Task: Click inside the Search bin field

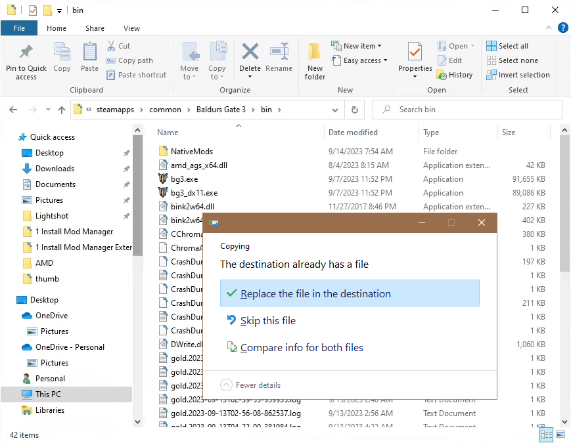Action: [x=467, y=109]
